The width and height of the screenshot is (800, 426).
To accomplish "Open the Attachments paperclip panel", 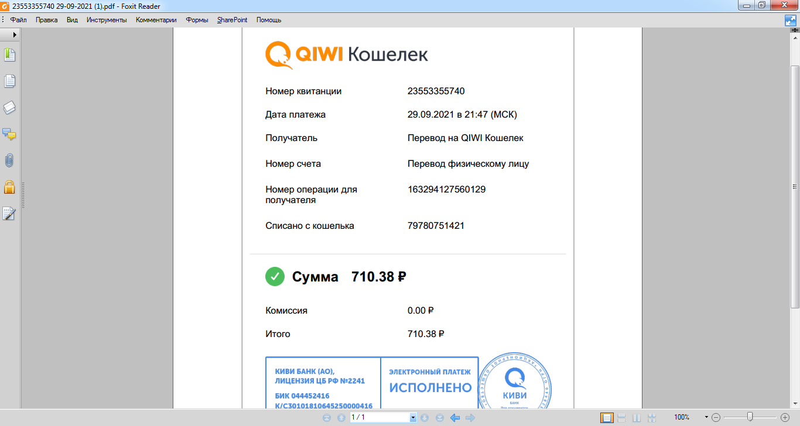I will [9, 160].
